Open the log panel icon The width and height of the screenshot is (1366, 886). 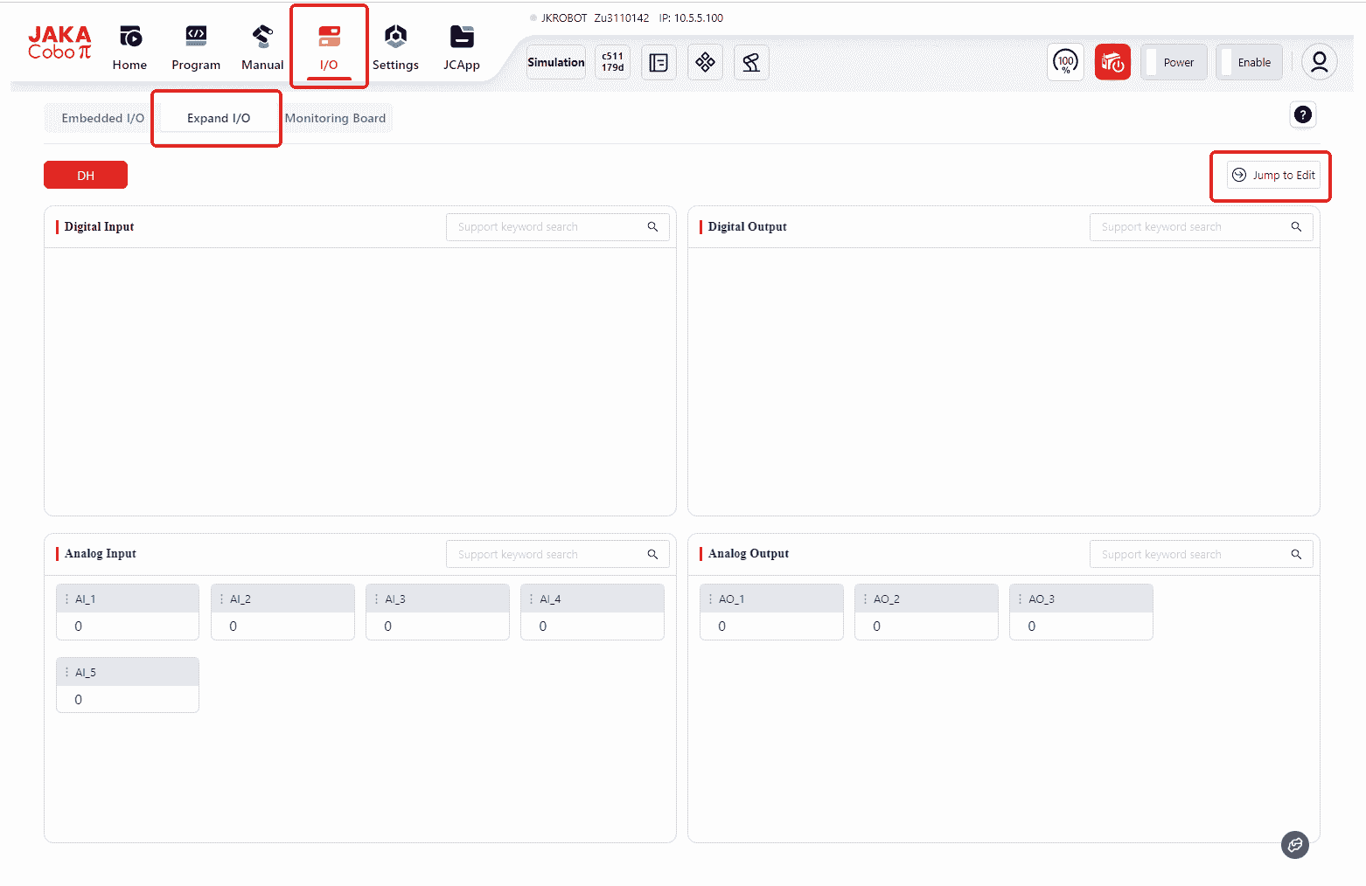pos(659,62)
